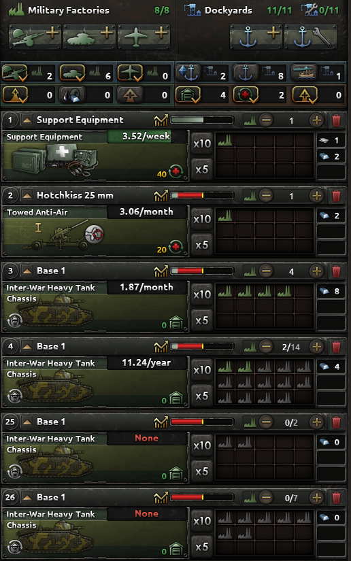Add a new aircraft production line
The height and width of the screenshot is (561, 351).
tap(144, 36)
